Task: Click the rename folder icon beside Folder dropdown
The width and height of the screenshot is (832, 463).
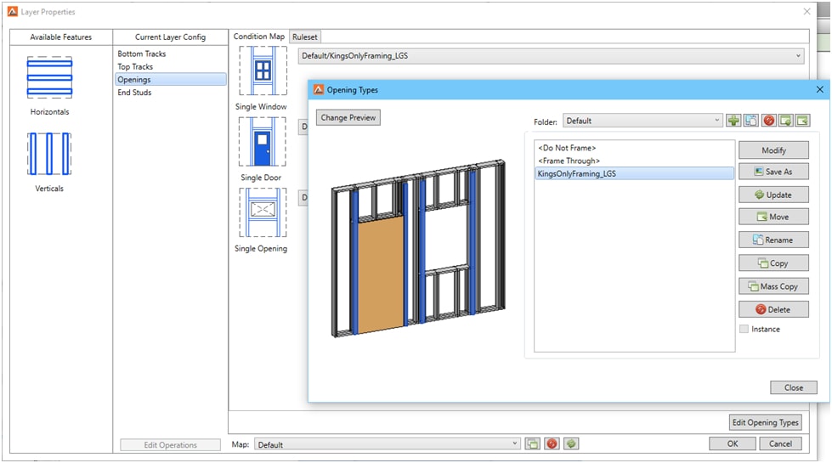Action: tap(750, 121)
